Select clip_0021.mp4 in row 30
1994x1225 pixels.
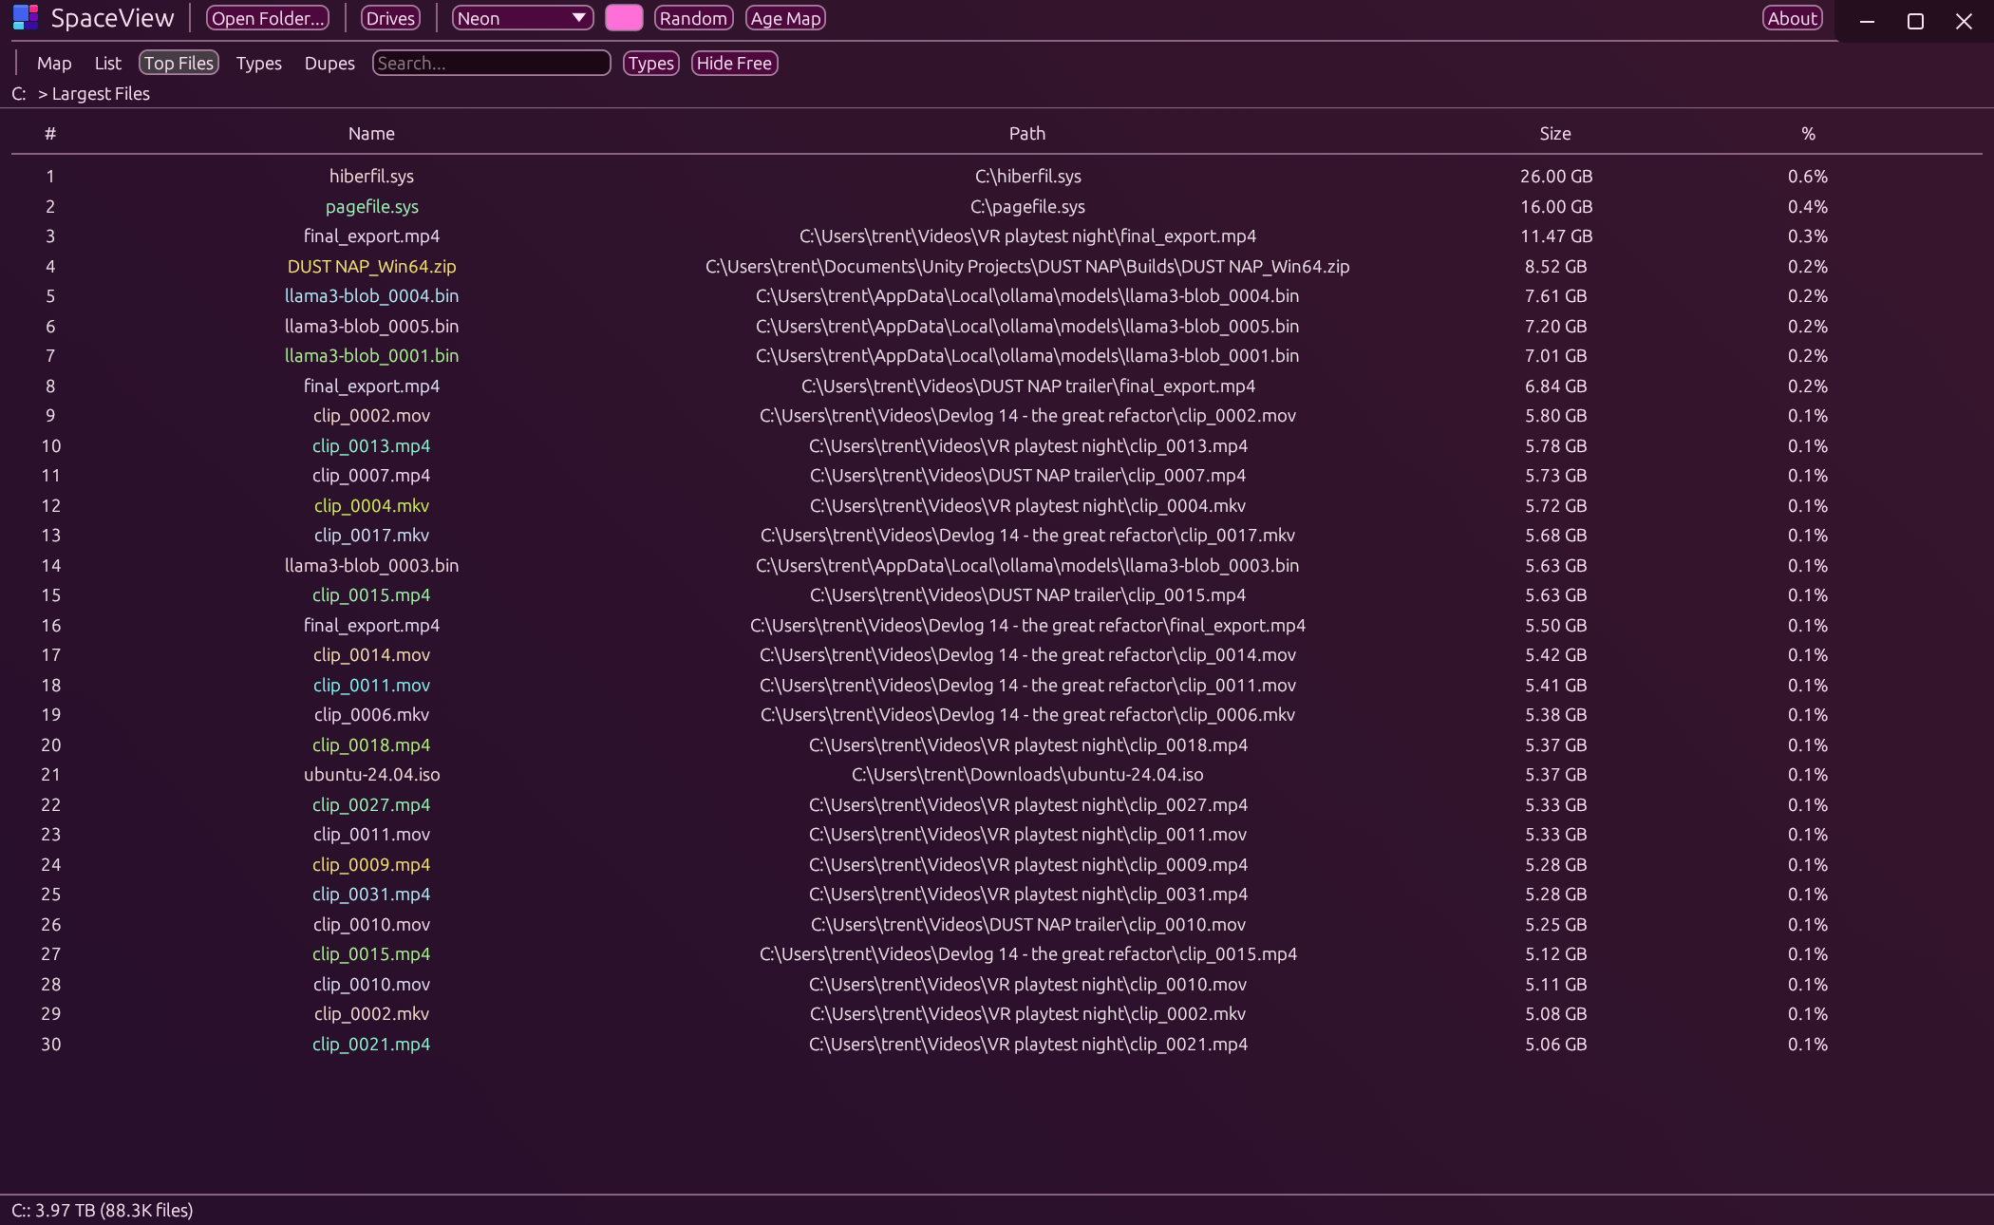click(x=371, y=1044)
